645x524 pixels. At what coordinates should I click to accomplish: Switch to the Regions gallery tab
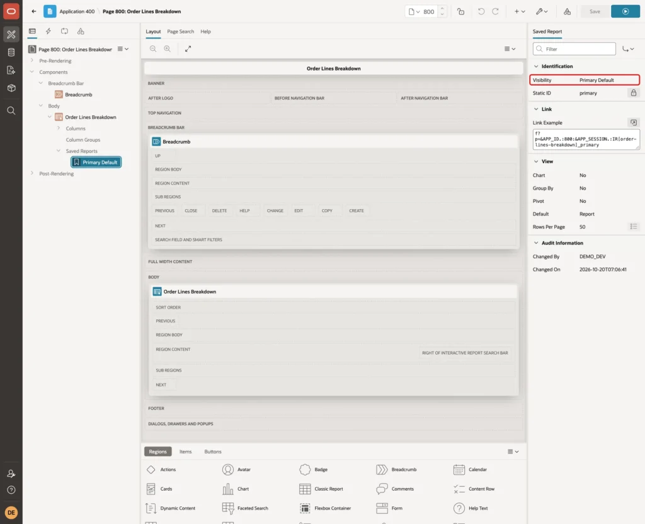click(x=157, y=451)
